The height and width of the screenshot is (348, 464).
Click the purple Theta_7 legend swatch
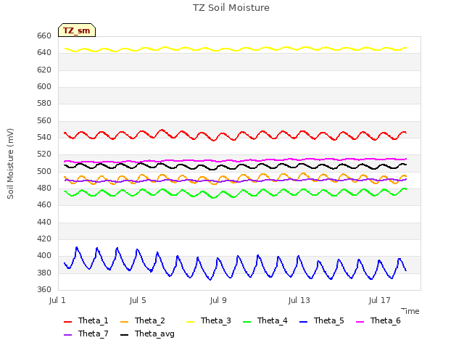67,334
